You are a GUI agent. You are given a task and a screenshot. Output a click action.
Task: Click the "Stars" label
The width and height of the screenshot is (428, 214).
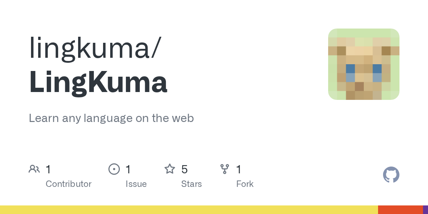(191, 184)
